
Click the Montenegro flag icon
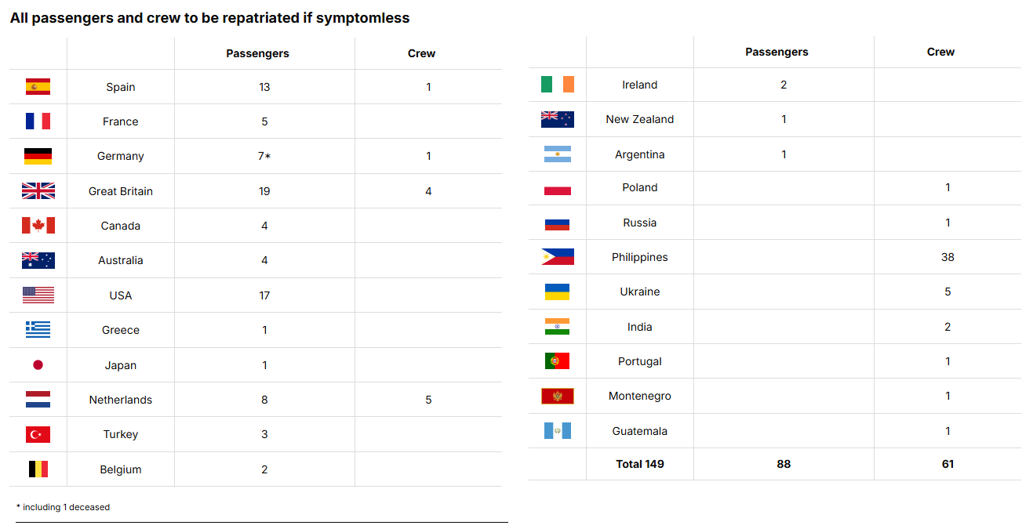click(558, 396)
